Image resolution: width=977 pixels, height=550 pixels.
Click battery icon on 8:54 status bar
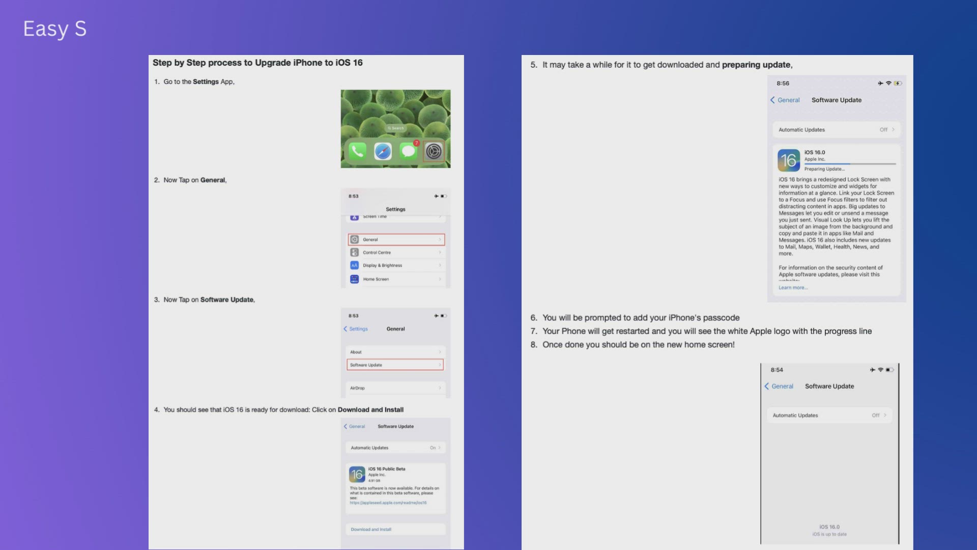coord(889,370)
